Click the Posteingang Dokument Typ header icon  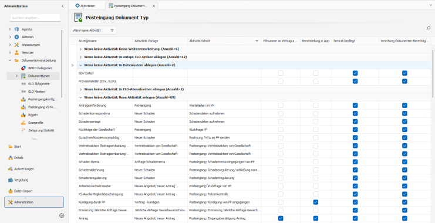point(78,17)
